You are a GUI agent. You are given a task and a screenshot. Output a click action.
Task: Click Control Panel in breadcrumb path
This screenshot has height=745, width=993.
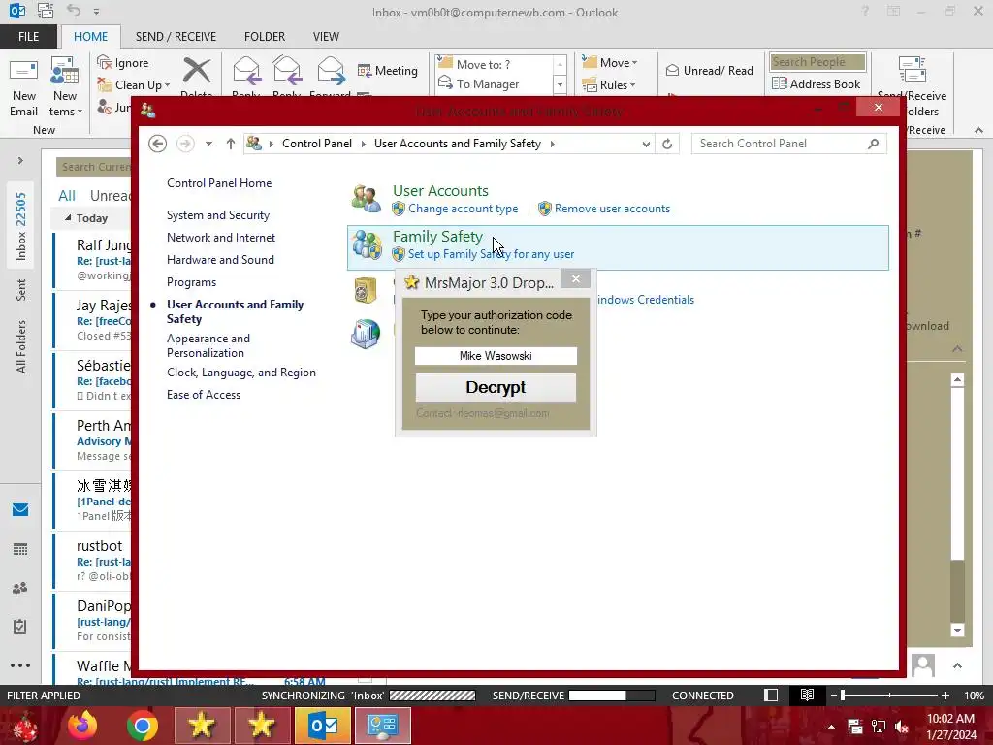point(317,144)
